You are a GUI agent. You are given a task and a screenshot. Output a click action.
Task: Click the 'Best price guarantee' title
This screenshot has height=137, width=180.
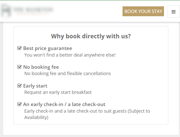coord(48,48)
